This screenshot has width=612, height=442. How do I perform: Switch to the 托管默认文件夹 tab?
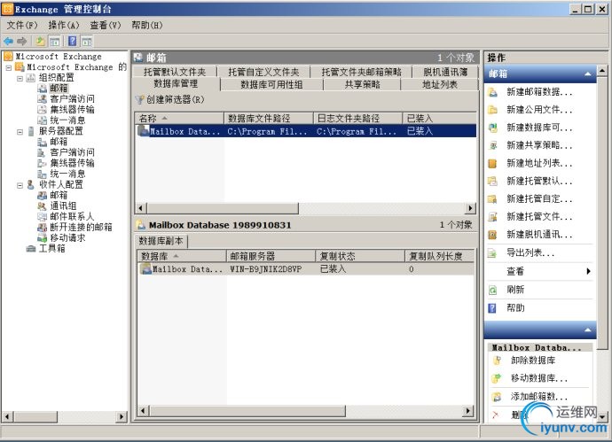(175, 72)
